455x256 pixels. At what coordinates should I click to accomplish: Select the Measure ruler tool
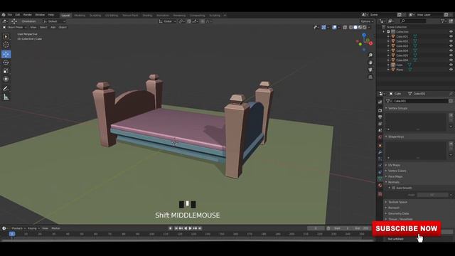(6, 97)
